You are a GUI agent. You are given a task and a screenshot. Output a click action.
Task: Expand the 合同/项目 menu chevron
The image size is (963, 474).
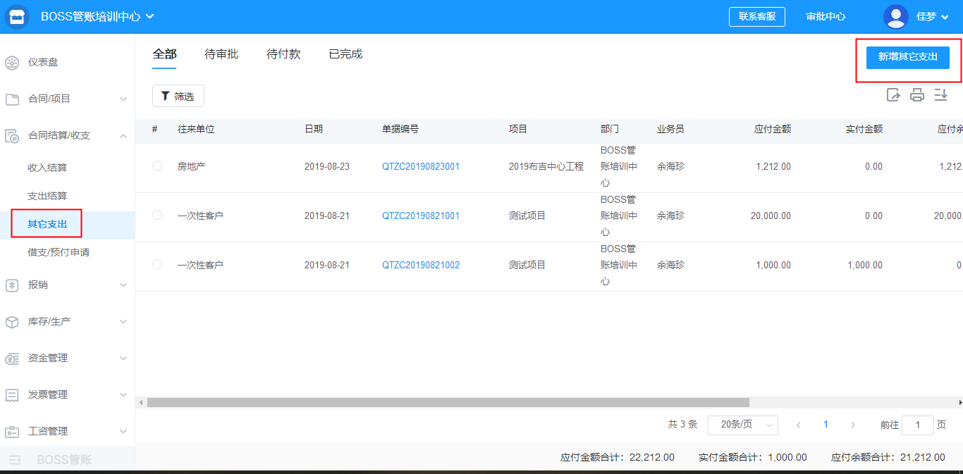point(123,99)
